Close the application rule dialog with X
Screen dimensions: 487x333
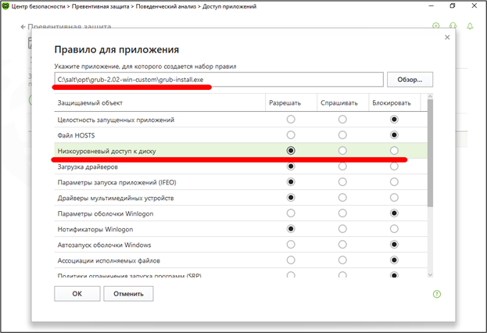(447, 38)
